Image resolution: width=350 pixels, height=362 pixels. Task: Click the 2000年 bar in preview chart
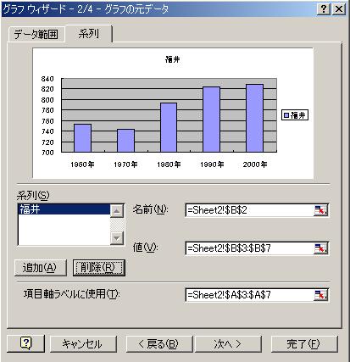(254, 118)
